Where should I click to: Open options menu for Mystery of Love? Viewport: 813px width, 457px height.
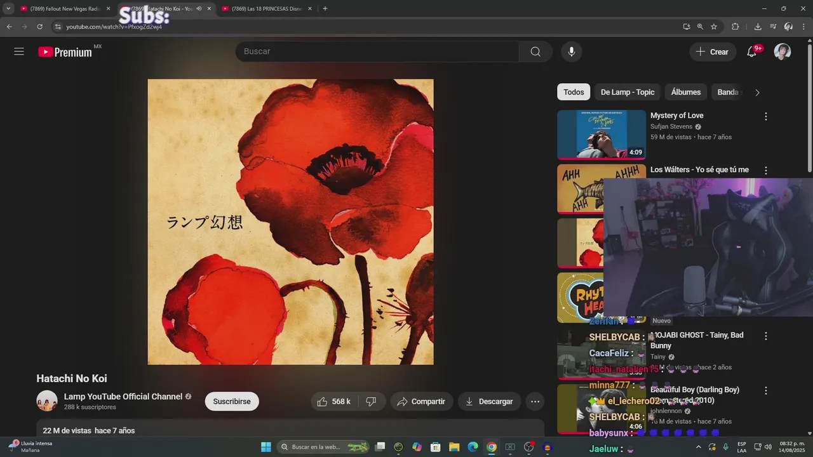click(x=765, y=116)
